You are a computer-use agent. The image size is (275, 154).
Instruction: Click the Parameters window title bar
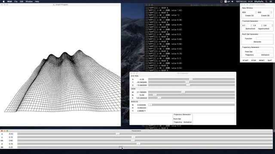click(136, 131)
